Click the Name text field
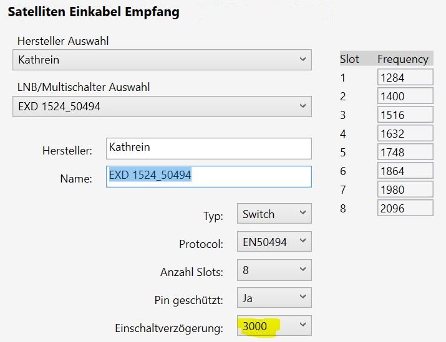 [208, 176]
